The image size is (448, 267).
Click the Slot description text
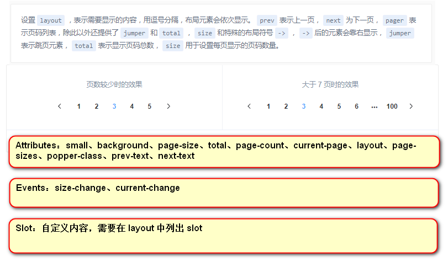109,228
